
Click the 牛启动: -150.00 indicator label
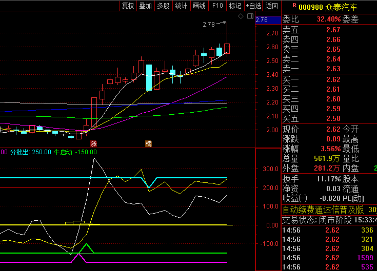(x=75, y=152)
